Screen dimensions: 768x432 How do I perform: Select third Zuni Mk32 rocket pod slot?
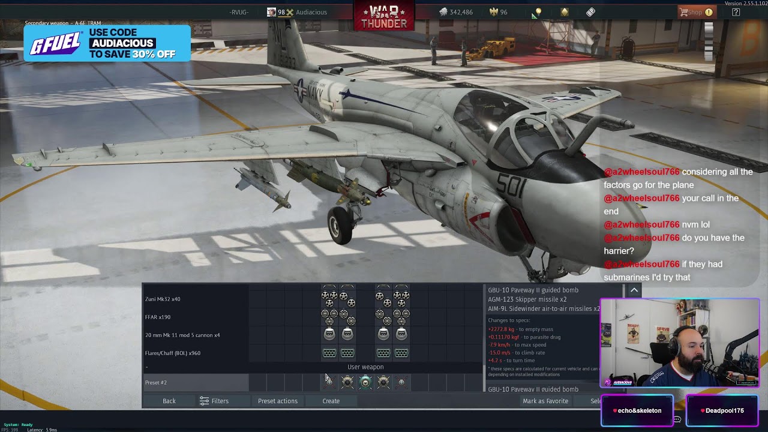coord(383,299)
